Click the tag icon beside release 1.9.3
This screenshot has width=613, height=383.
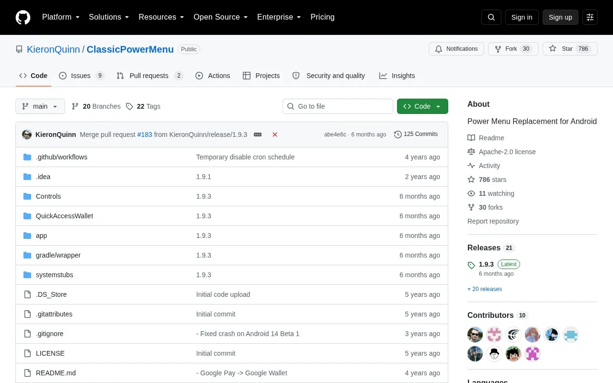point(471,265)
